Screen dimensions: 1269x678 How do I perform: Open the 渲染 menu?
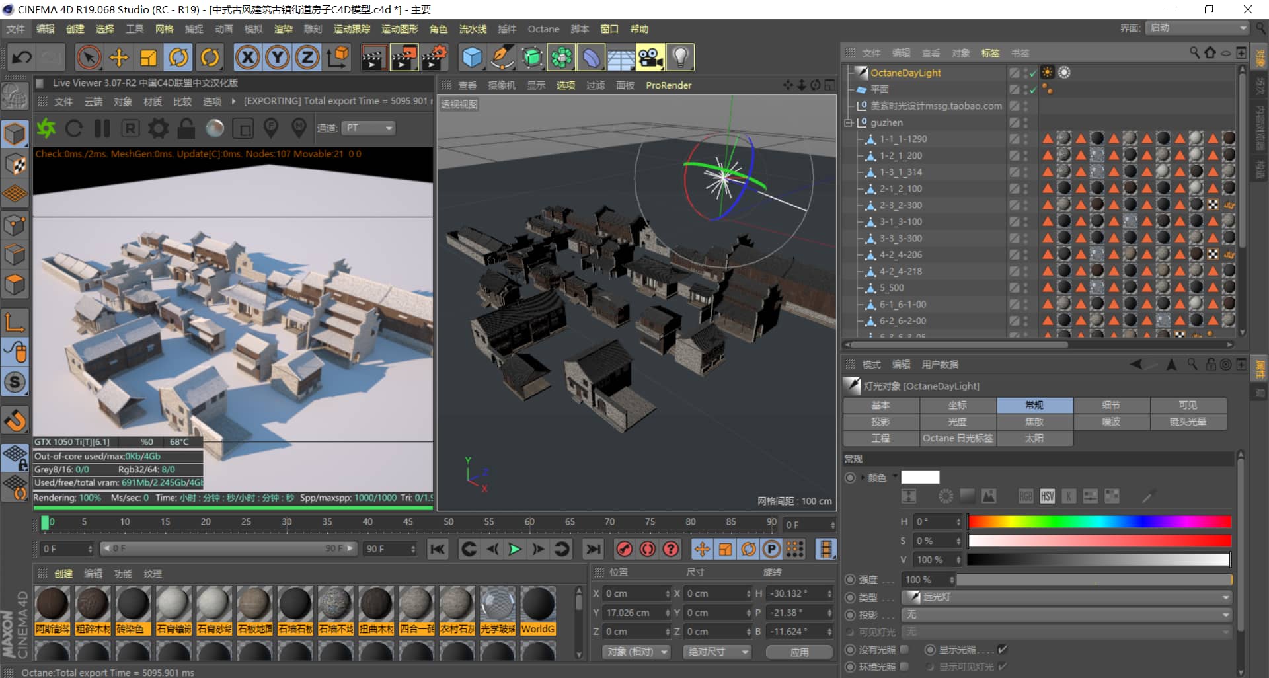coord(283,29)
